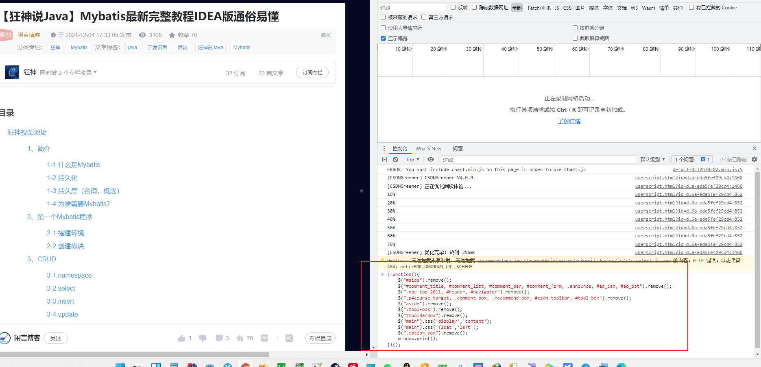Image resolution: width=761 pixels, height=367 pixels.
Task: Click the star favorite icon in bottom bar
Action: tap(240, 338)
